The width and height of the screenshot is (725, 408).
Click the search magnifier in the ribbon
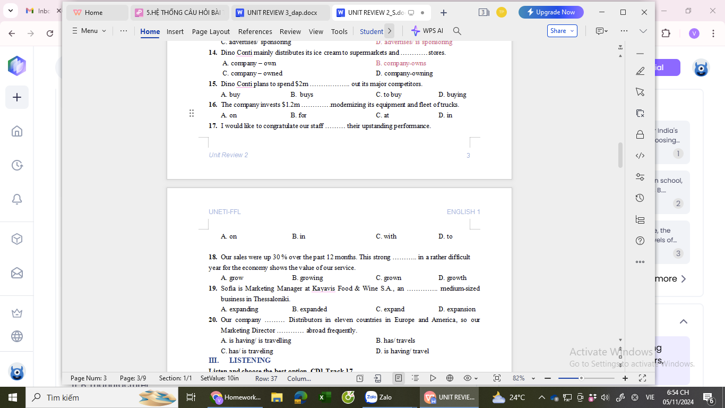coord(457,31)
